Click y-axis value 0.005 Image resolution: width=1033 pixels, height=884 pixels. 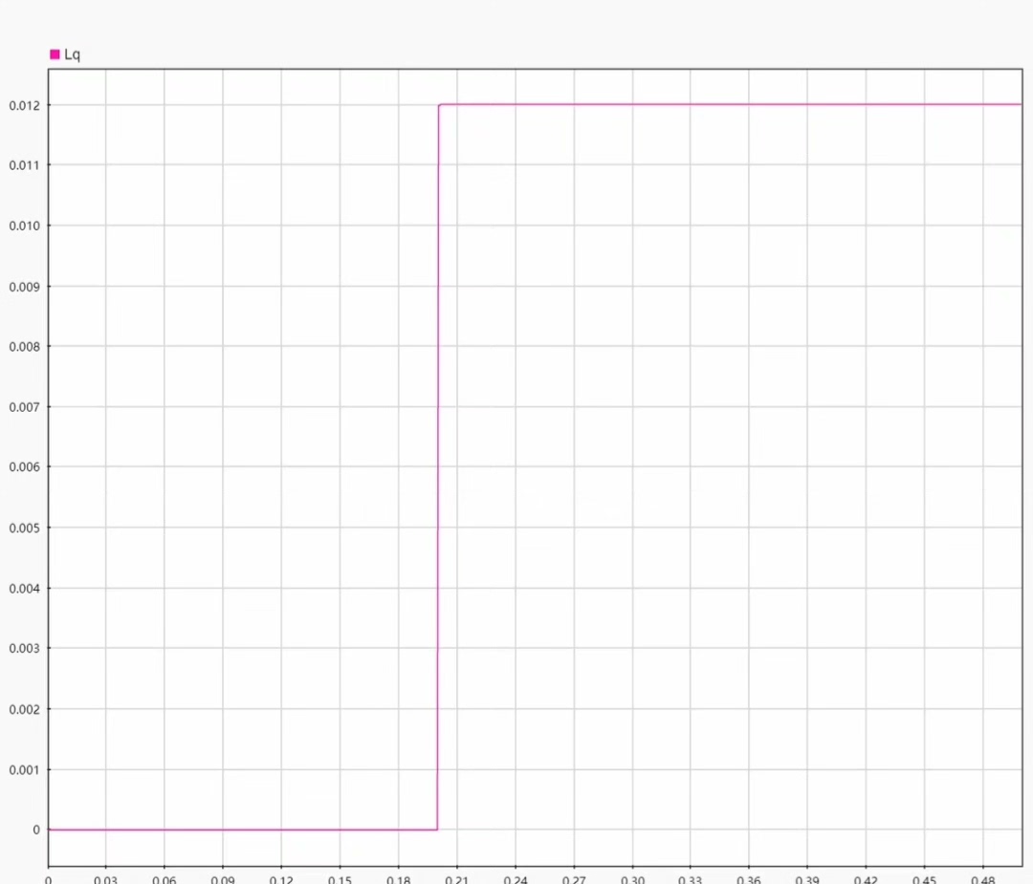click(x=24, y=528)
